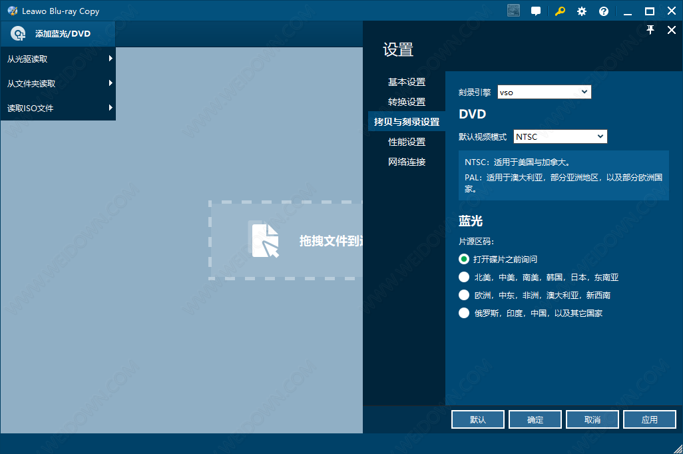Expand the 从文件夹读取 submenu arrow
683x454 pixels.
111,83
